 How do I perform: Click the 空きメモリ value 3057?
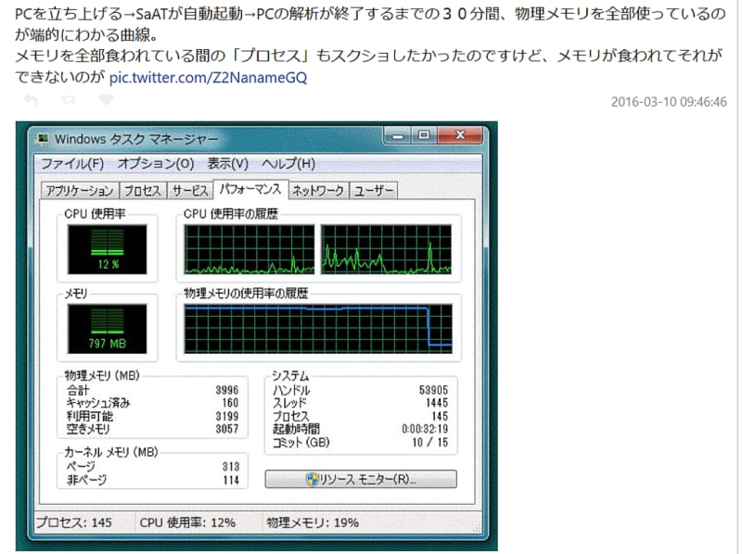(227, 429)
